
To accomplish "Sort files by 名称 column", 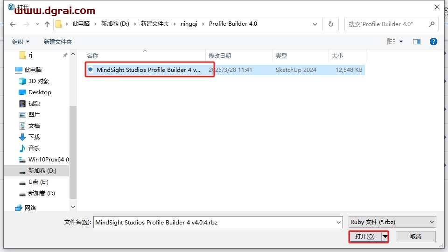I will coord(92,56).
